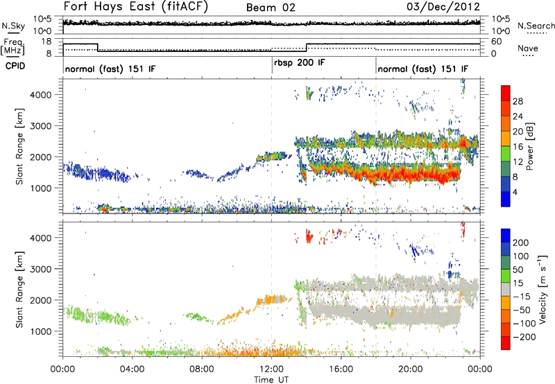This screenshot has height=384, width=555.
Task: Click the 'Velocity [m s^-1]' colorbar title
Action: (542, 289)
